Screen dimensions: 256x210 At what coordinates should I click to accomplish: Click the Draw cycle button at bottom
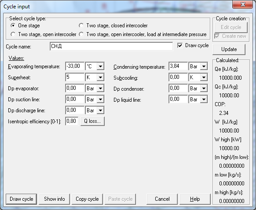[22, 199]
